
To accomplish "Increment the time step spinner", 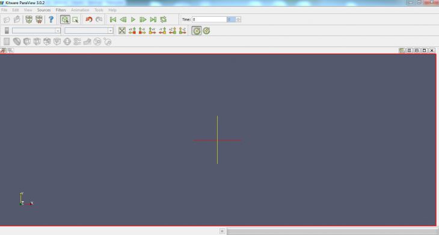I will point(238,18).
